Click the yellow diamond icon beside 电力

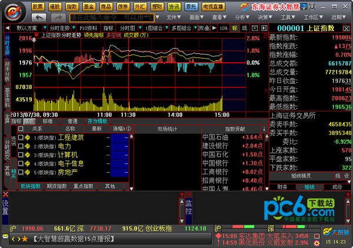pyautogui.click(x=28, y=147)
